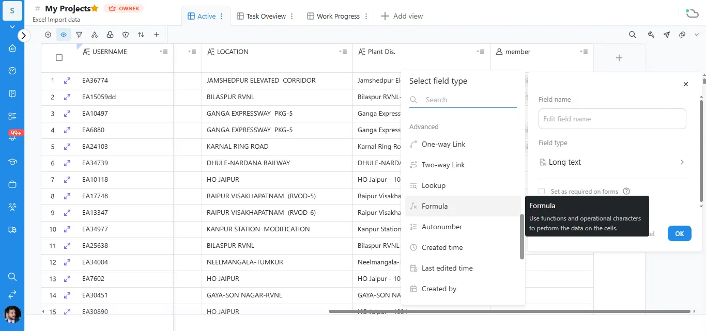This screenshot has width=706, height=331.
Task: Expand the collapsed sidebar arrow button
Action: (24, 35)
